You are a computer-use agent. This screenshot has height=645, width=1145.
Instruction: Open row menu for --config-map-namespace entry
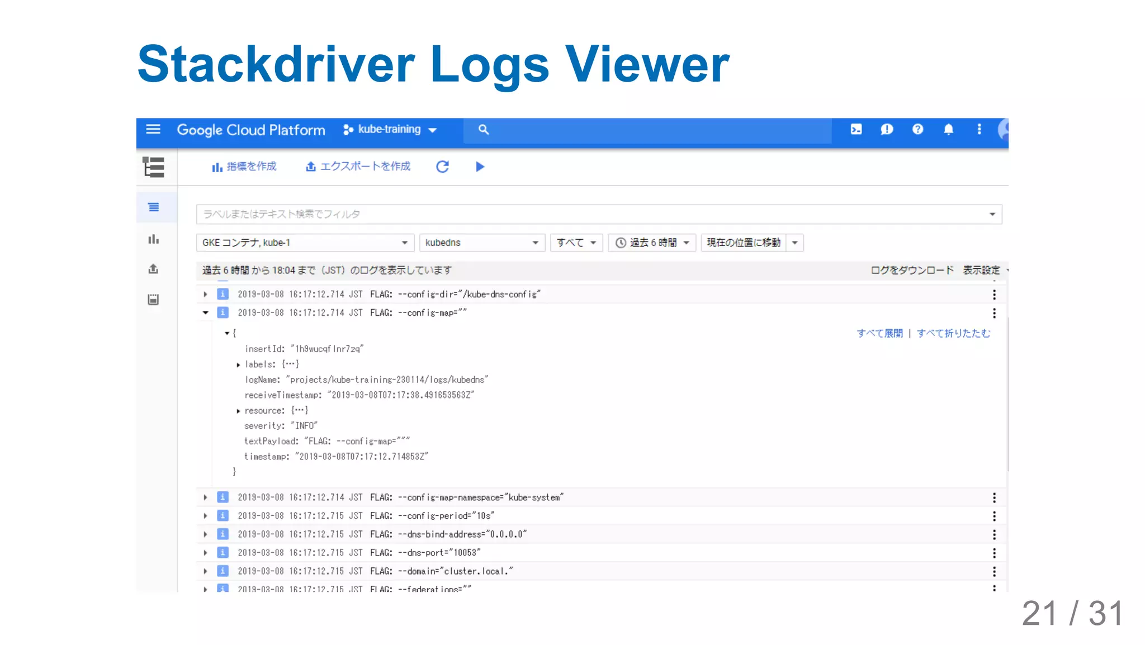994,497
